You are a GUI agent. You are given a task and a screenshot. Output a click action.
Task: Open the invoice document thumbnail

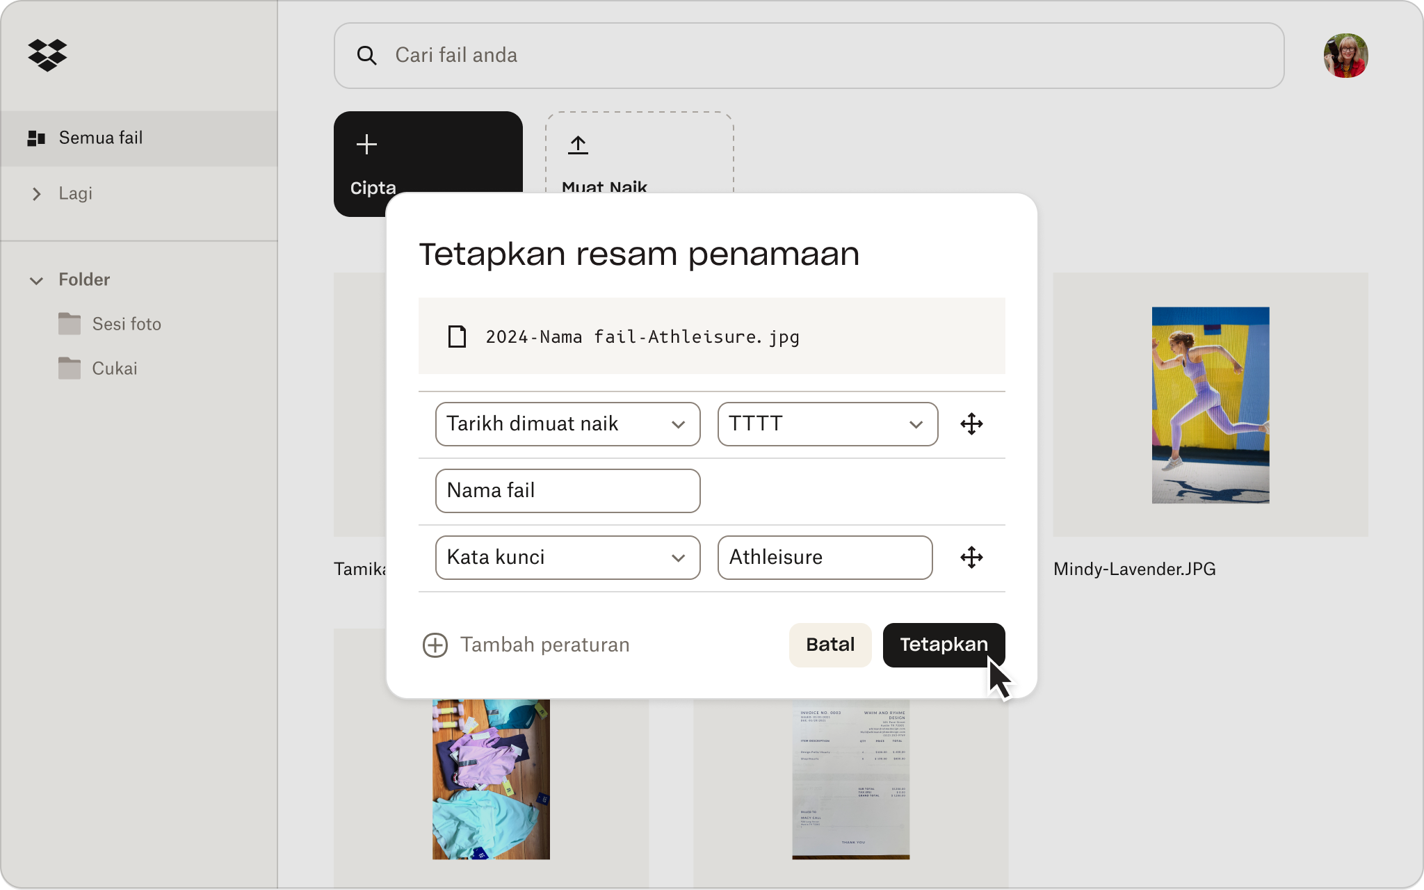tap(850, 779)
